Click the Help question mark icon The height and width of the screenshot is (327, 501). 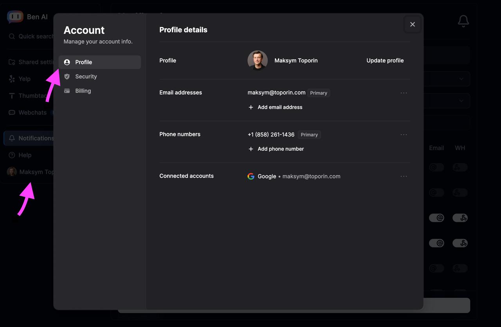click(x=12, y=155)
